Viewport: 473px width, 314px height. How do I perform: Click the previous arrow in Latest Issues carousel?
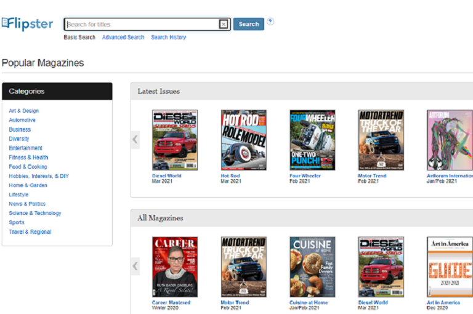(x=135, y=140)
